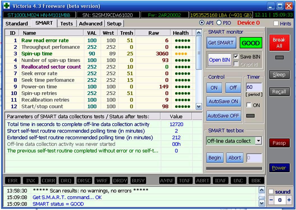Open the Setup tab
Screen dimensions: 296x210
(x=114, y=24)
